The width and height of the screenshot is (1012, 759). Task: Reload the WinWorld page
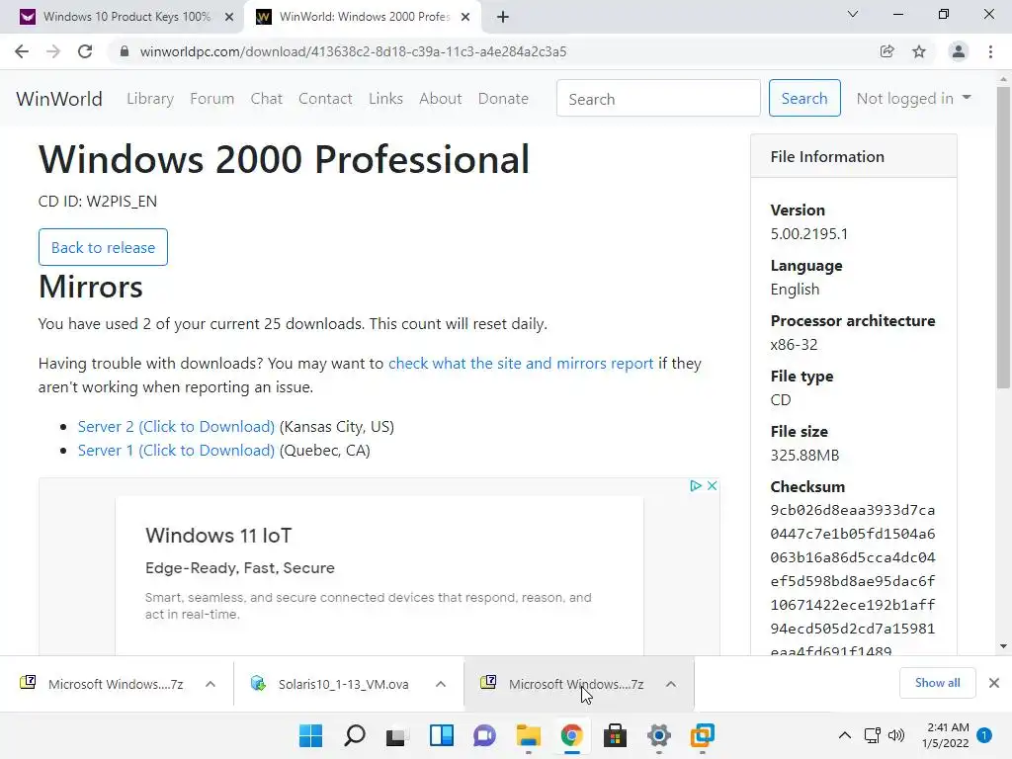pos(85,51)
